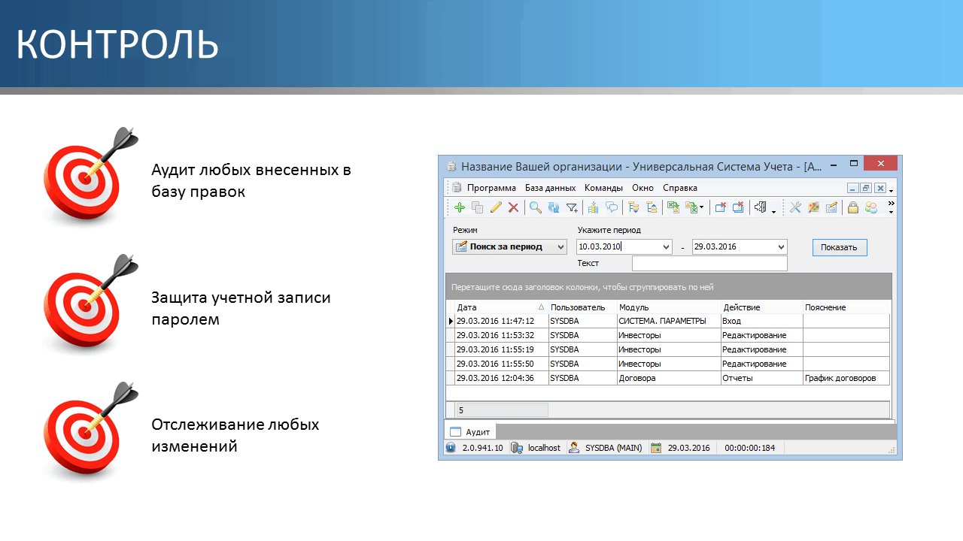This screenshot has width=963, height=541.
Task: Click the speech bubbles toolbar icon
Action: tap(612, 207)
